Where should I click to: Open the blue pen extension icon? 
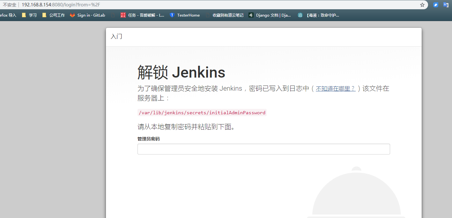435,5
